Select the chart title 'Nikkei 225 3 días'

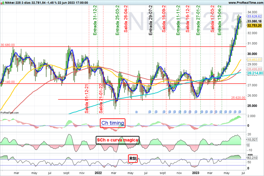pos(18,3)
